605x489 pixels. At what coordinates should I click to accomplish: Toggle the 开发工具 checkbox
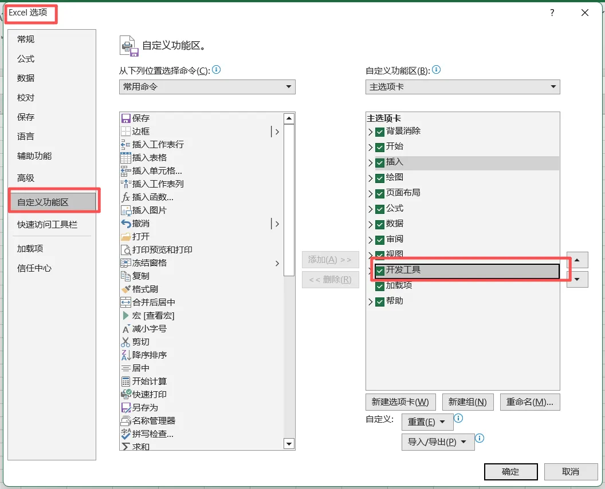[380, 271]
